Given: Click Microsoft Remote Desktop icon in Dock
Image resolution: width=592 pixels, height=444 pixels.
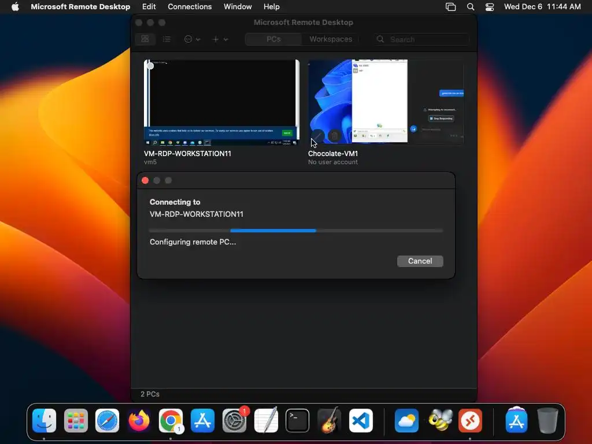Looking at the screenshot, I should (x=470, y=421).
